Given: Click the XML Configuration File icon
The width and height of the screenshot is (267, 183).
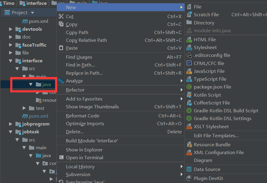Looking at the screenshot, I should tap(189, 152).
